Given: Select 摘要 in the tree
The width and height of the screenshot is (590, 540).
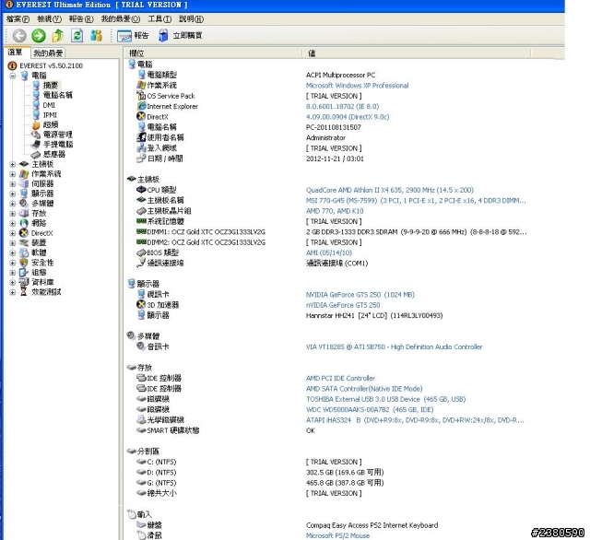Looking at the screenshot, I should coord(51,86).
